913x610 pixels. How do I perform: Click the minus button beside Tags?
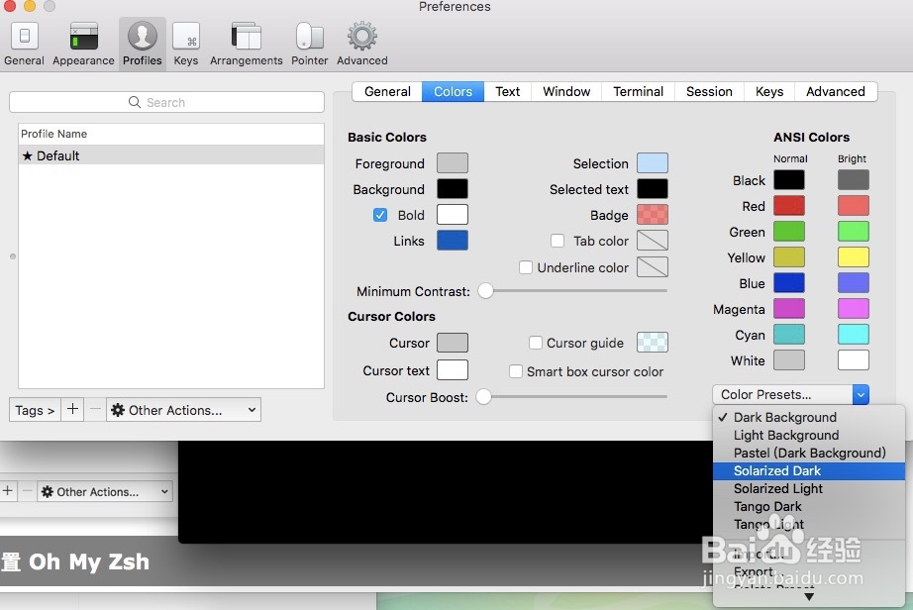(95, 410)
